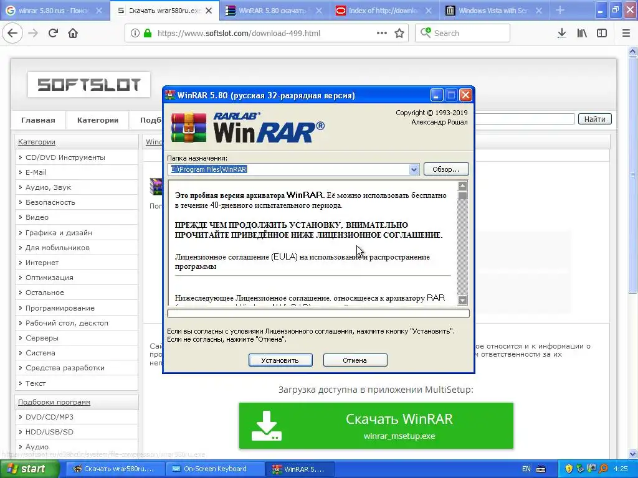Open the Программирование category link
This screenshot has width=638, height=478.
pyautogui.click(x=60, y=308)
